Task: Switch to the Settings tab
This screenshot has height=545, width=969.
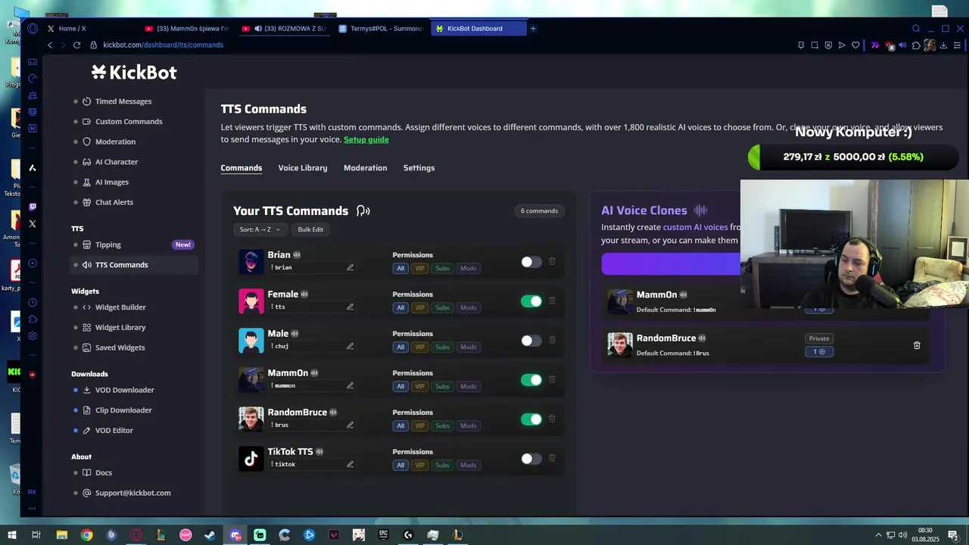Action: [419, 168]
